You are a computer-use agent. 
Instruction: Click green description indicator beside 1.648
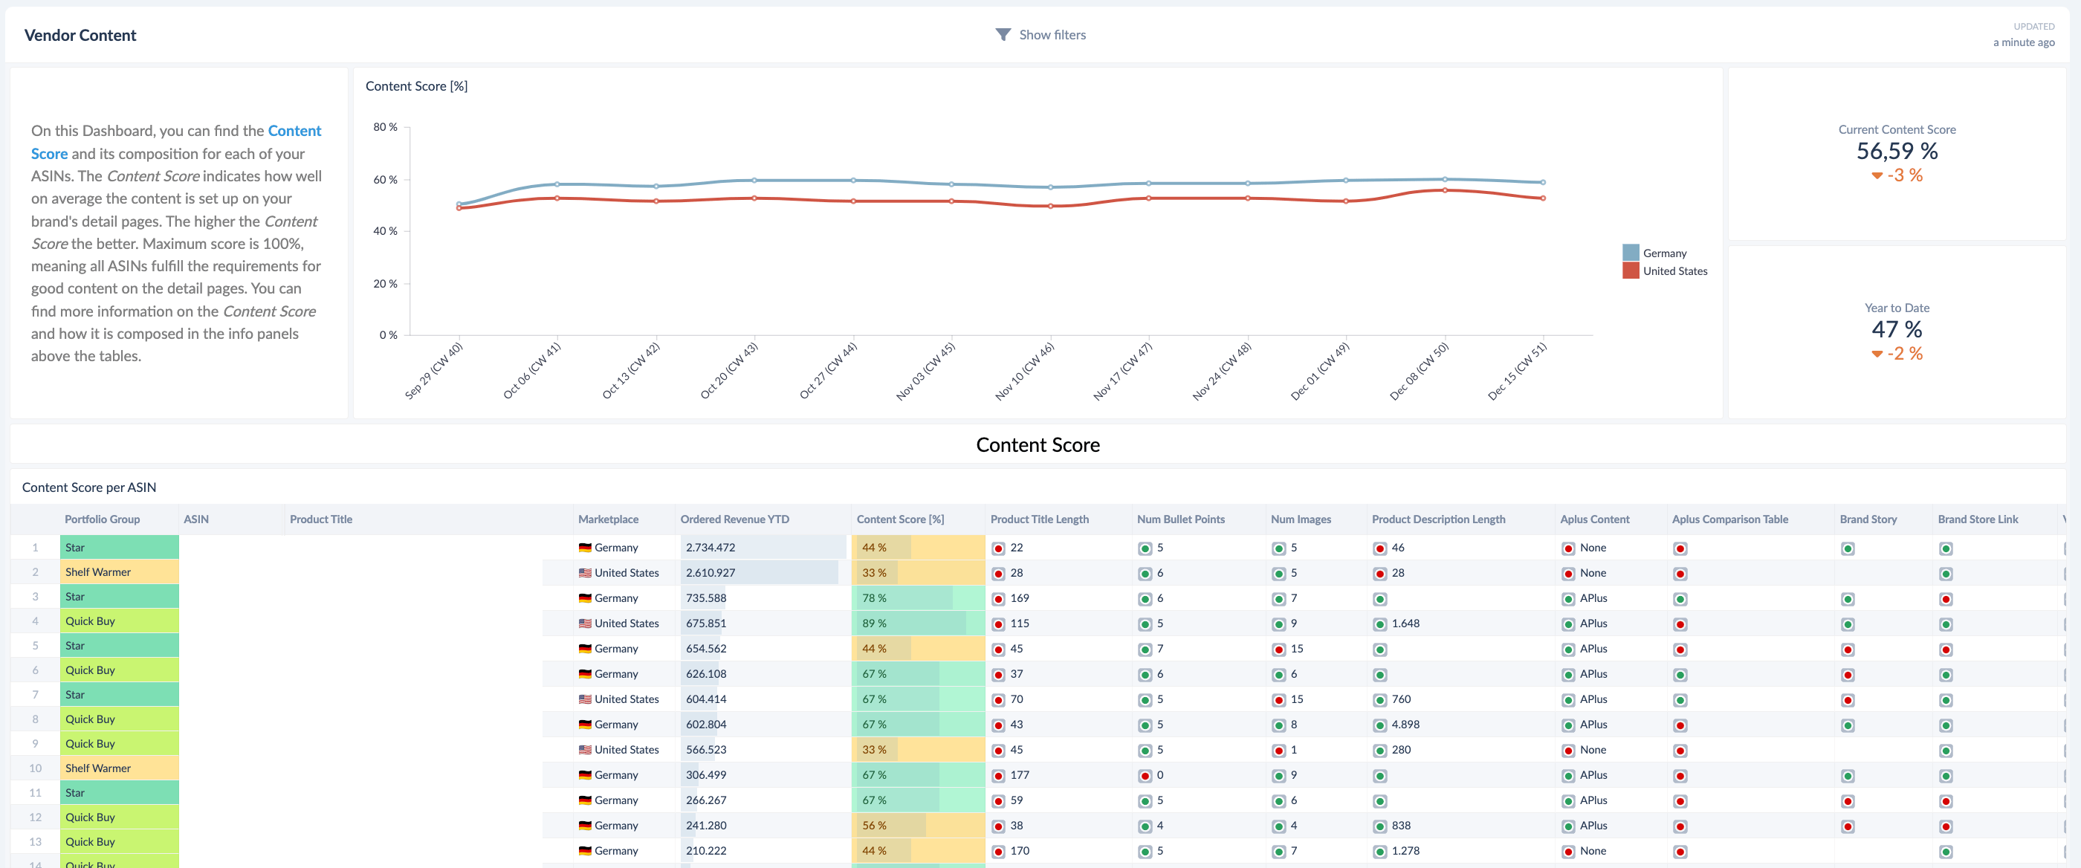(1380, 624)
